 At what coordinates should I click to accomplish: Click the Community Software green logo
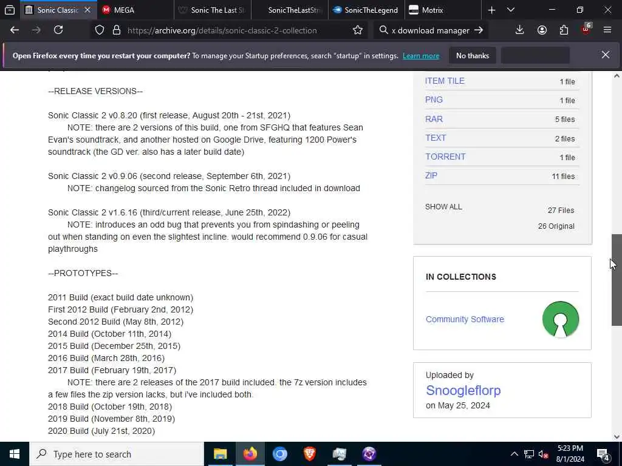(x=560, y=319)
